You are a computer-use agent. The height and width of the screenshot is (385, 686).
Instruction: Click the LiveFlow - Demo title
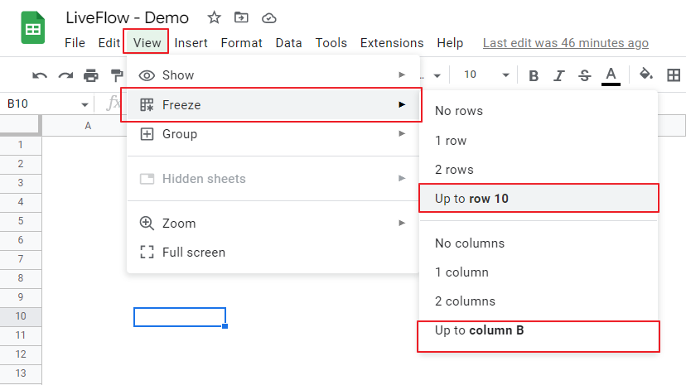(x=128, y=18)
